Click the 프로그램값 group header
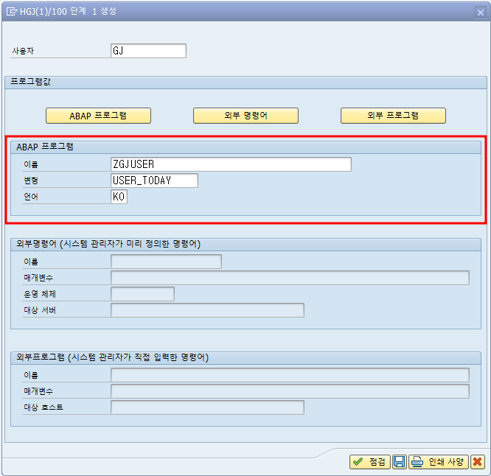Screen dimensions: 491x476 [245, 83]
